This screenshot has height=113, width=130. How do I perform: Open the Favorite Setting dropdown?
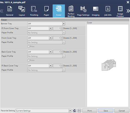pos(70,111)
